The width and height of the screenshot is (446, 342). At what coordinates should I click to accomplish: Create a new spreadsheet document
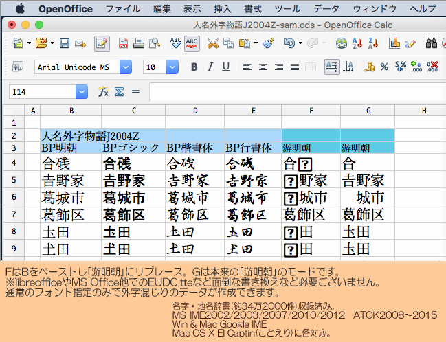click(18, 43)
